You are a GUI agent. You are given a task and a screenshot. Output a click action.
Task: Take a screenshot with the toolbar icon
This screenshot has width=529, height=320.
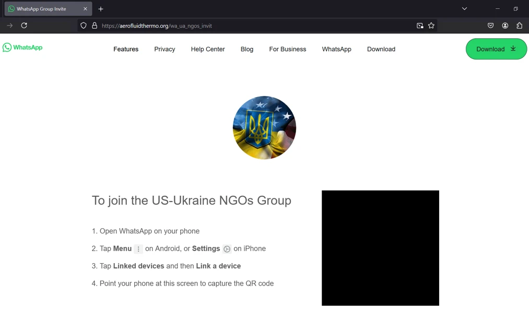[x=420, y=25]
